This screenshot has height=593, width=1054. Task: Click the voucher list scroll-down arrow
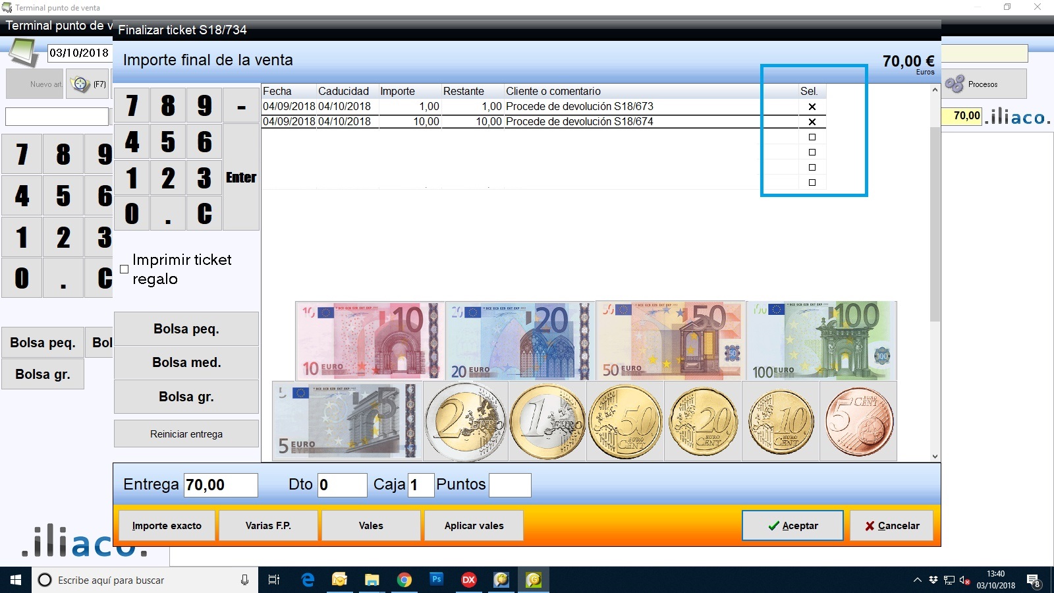[935, 456]
